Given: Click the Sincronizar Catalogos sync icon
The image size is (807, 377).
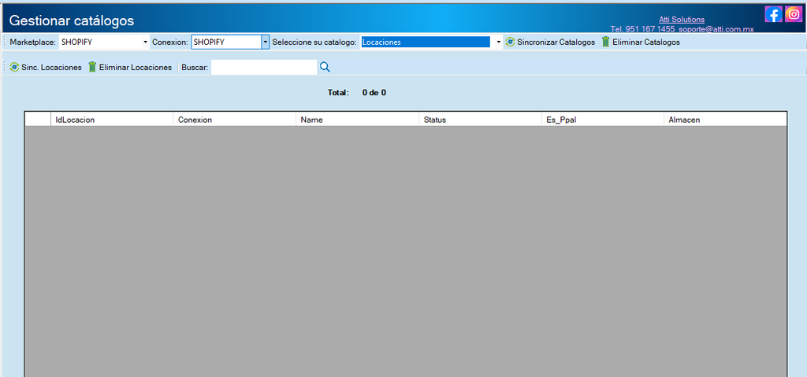Looking at the screenshot, I should 510,43.
